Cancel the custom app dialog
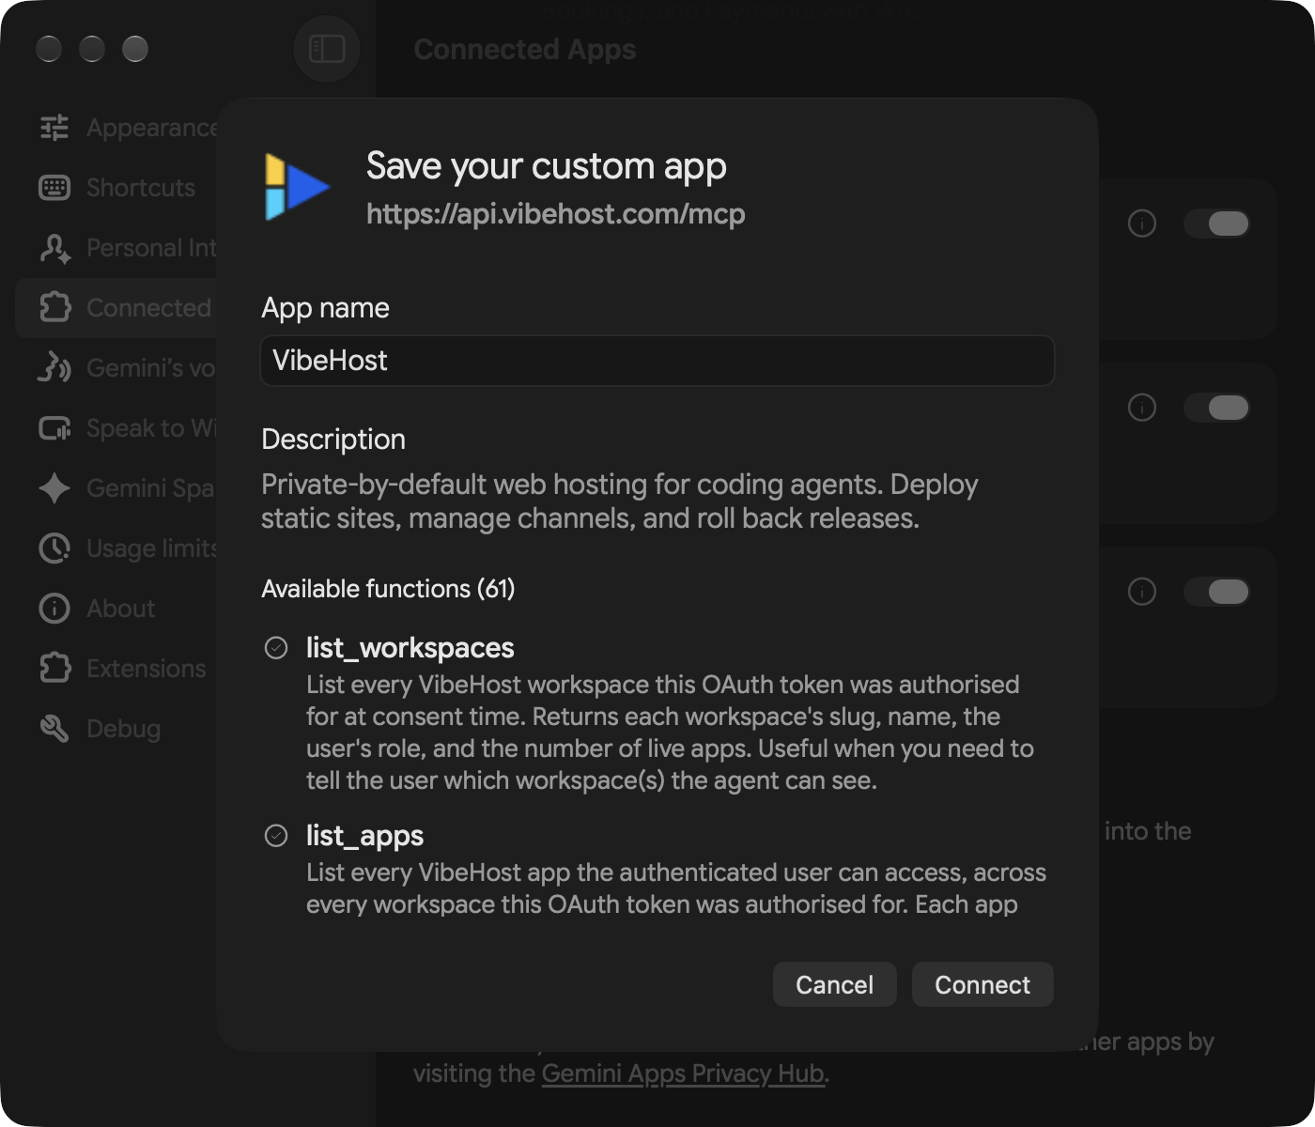Screen dimensions: 1315x1127 tap(834, 984)
